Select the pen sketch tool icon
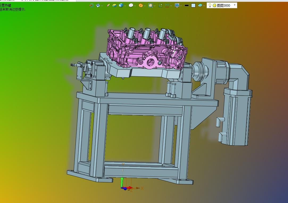Viewport: 288px width, 203px height. tap(108, 6)
